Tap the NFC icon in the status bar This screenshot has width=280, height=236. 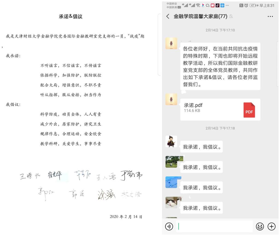[x=241, y=5]
